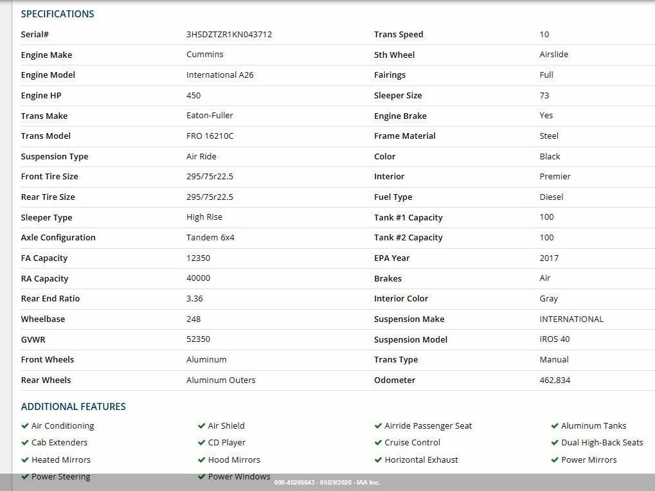655x491 pixels.
Task: Click the ADDITIONAL FEATURES heading
Action: (73, 407)
